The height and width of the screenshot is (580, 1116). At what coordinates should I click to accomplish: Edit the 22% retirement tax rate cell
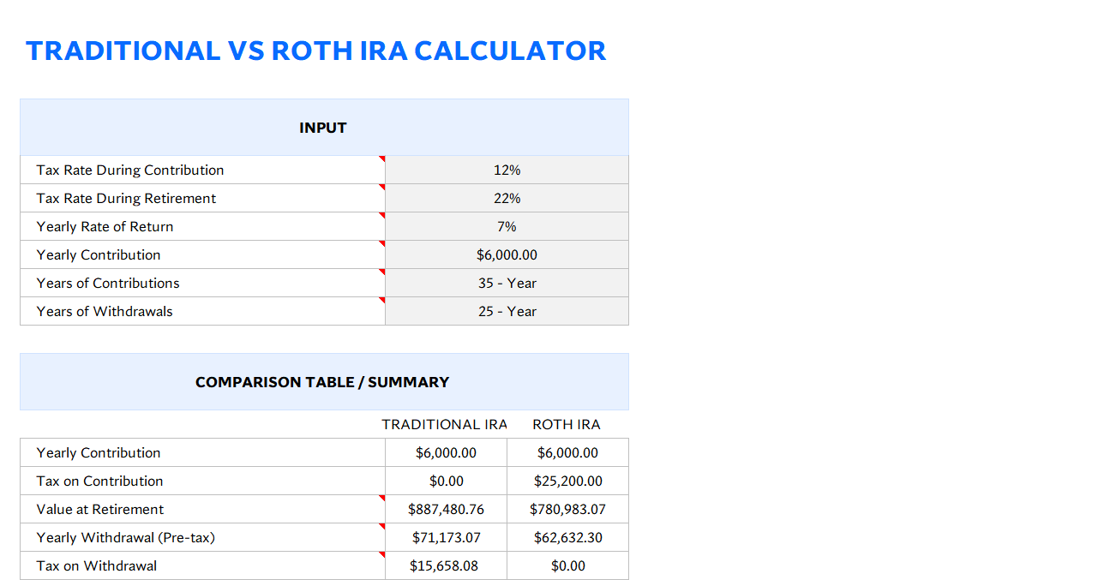tap(507, 198)
